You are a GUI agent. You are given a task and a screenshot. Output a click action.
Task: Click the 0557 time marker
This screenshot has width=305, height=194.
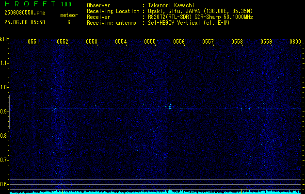208,42
